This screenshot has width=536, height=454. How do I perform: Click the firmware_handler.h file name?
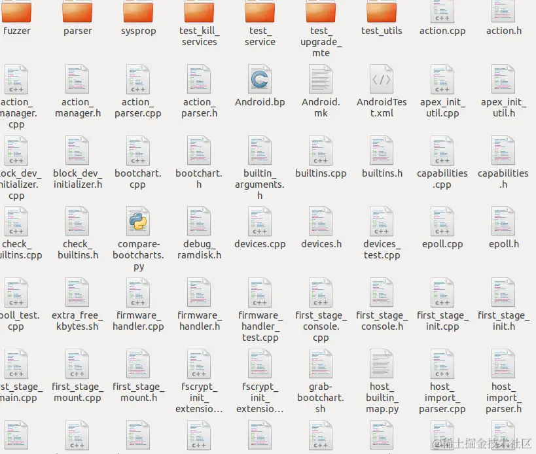pyautogui.click(x=200, y=321)
